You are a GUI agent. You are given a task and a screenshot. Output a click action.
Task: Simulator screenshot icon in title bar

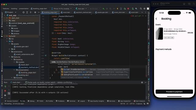[189, 4]
